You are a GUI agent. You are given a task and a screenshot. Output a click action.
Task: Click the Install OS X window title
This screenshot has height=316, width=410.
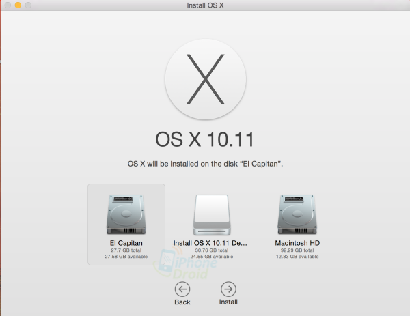[x=205, y=5]
